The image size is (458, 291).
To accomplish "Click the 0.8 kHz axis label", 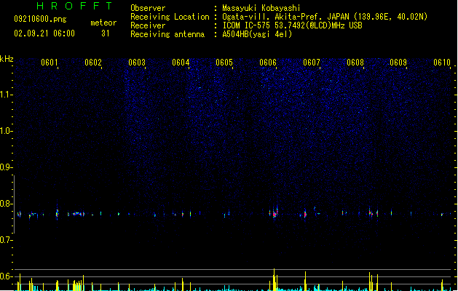I will (6, 204).
